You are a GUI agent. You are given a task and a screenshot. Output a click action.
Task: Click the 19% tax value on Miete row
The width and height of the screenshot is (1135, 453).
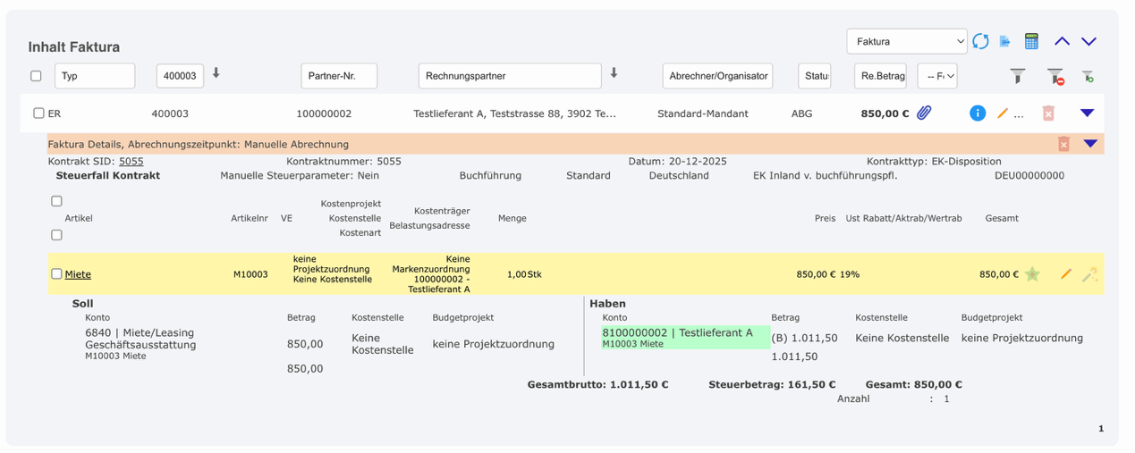(x=850, y=274)
